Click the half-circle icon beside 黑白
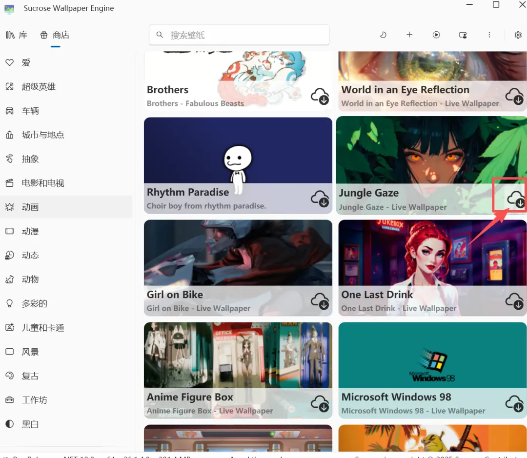Viewport: 527px width, 458px height. [x=10, y=424]
